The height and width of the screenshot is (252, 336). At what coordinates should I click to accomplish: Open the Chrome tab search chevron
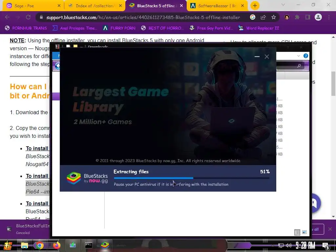click(x=283, y=5)
